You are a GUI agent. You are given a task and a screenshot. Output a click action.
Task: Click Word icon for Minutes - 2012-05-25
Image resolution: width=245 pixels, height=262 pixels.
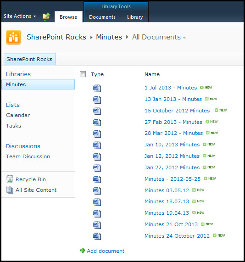coord(97,179)
